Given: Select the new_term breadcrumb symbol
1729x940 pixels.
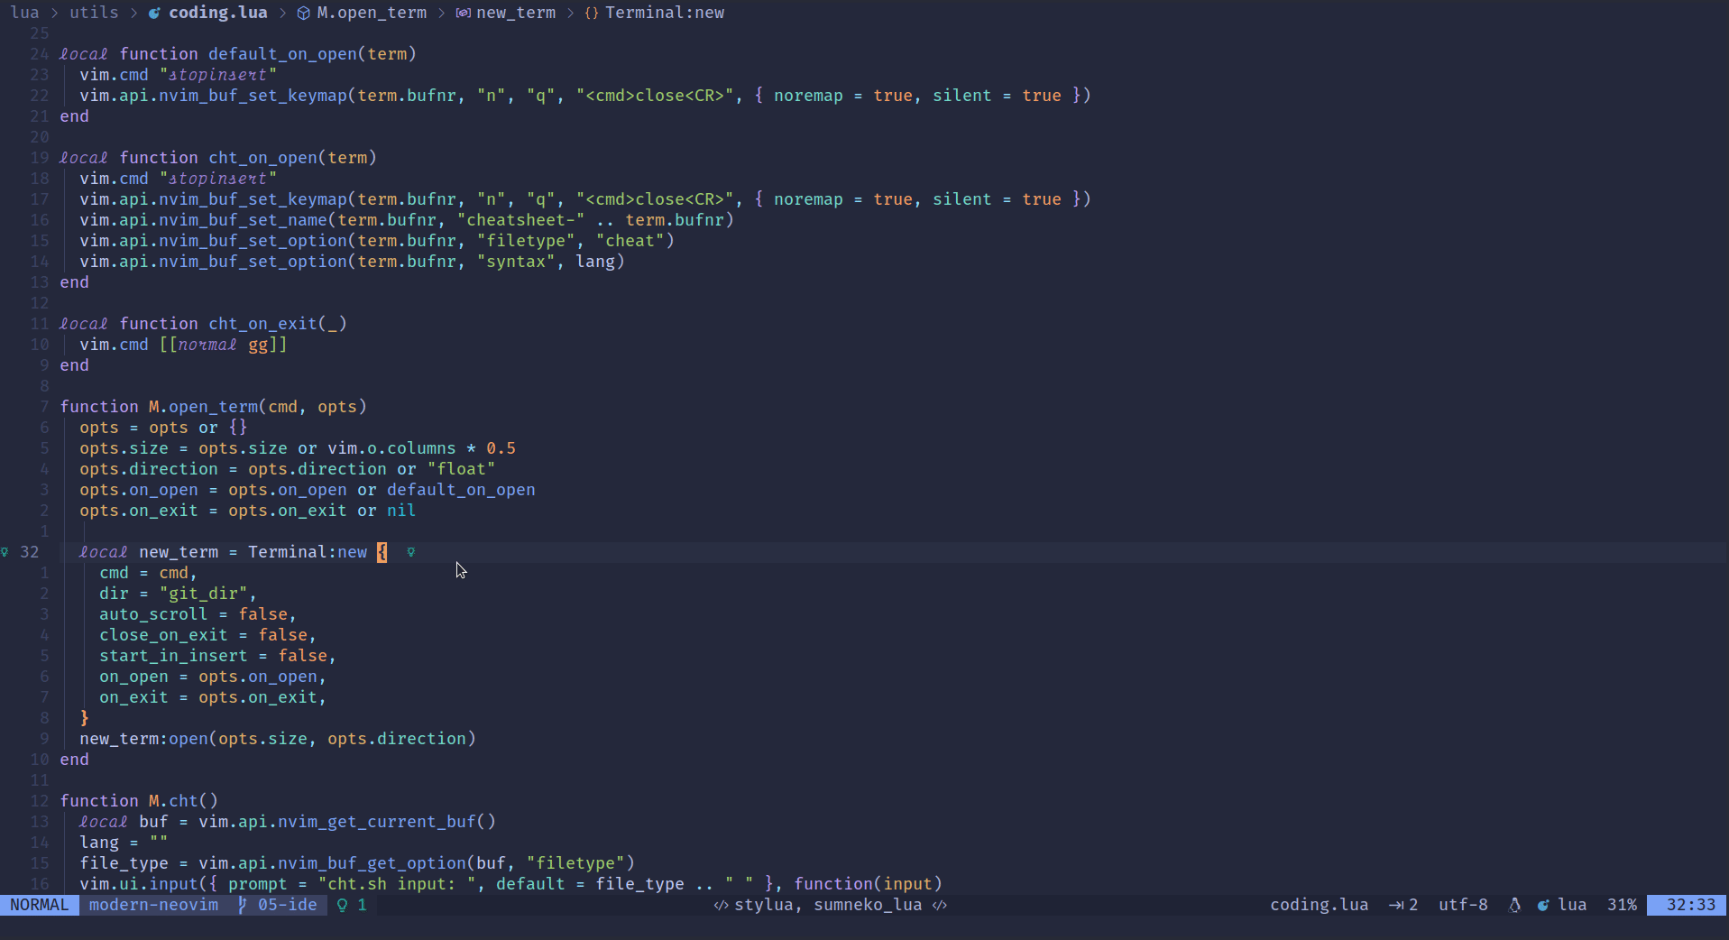Looking at the screenshot, I should (516, 13).
